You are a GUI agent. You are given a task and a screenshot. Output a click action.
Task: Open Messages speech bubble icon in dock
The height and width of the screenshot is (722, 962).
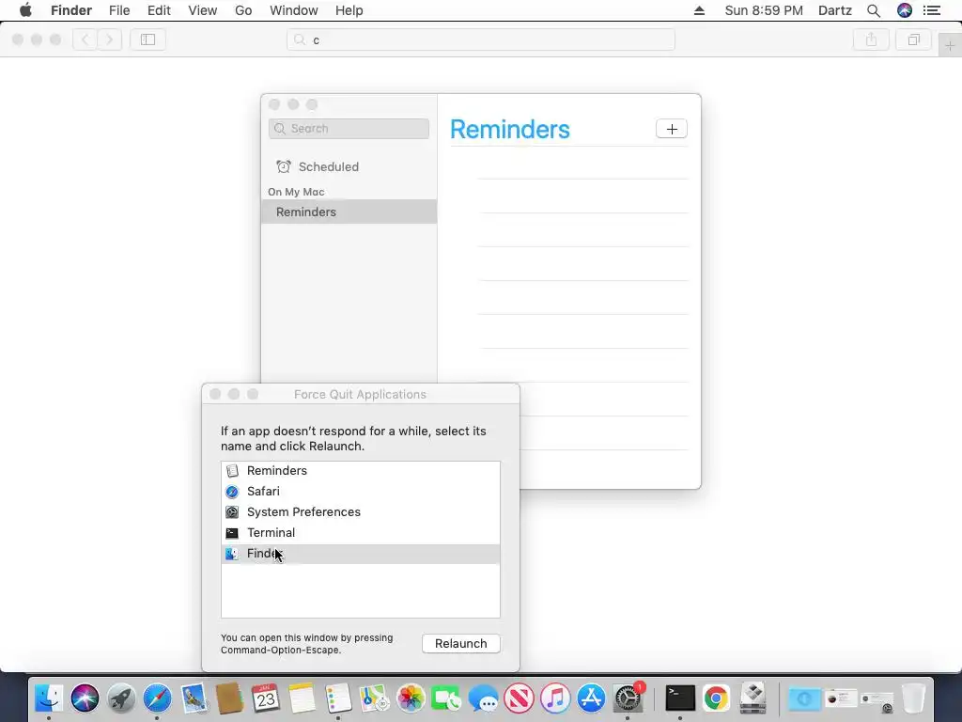tap(483, 698)
